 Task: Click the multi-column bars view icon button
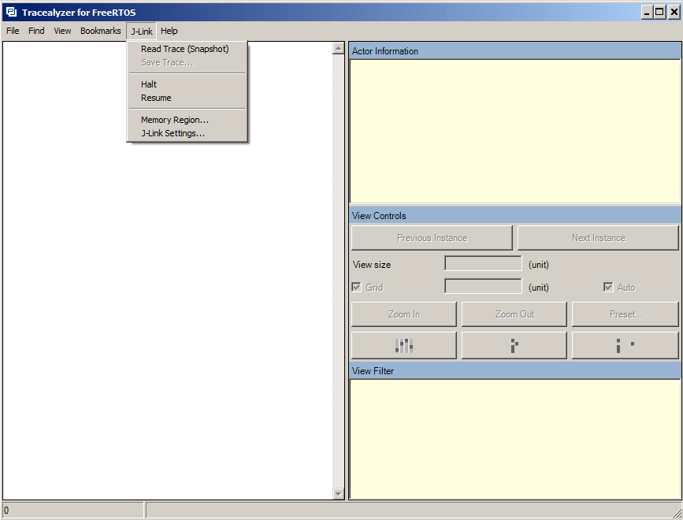coord(404,345)
